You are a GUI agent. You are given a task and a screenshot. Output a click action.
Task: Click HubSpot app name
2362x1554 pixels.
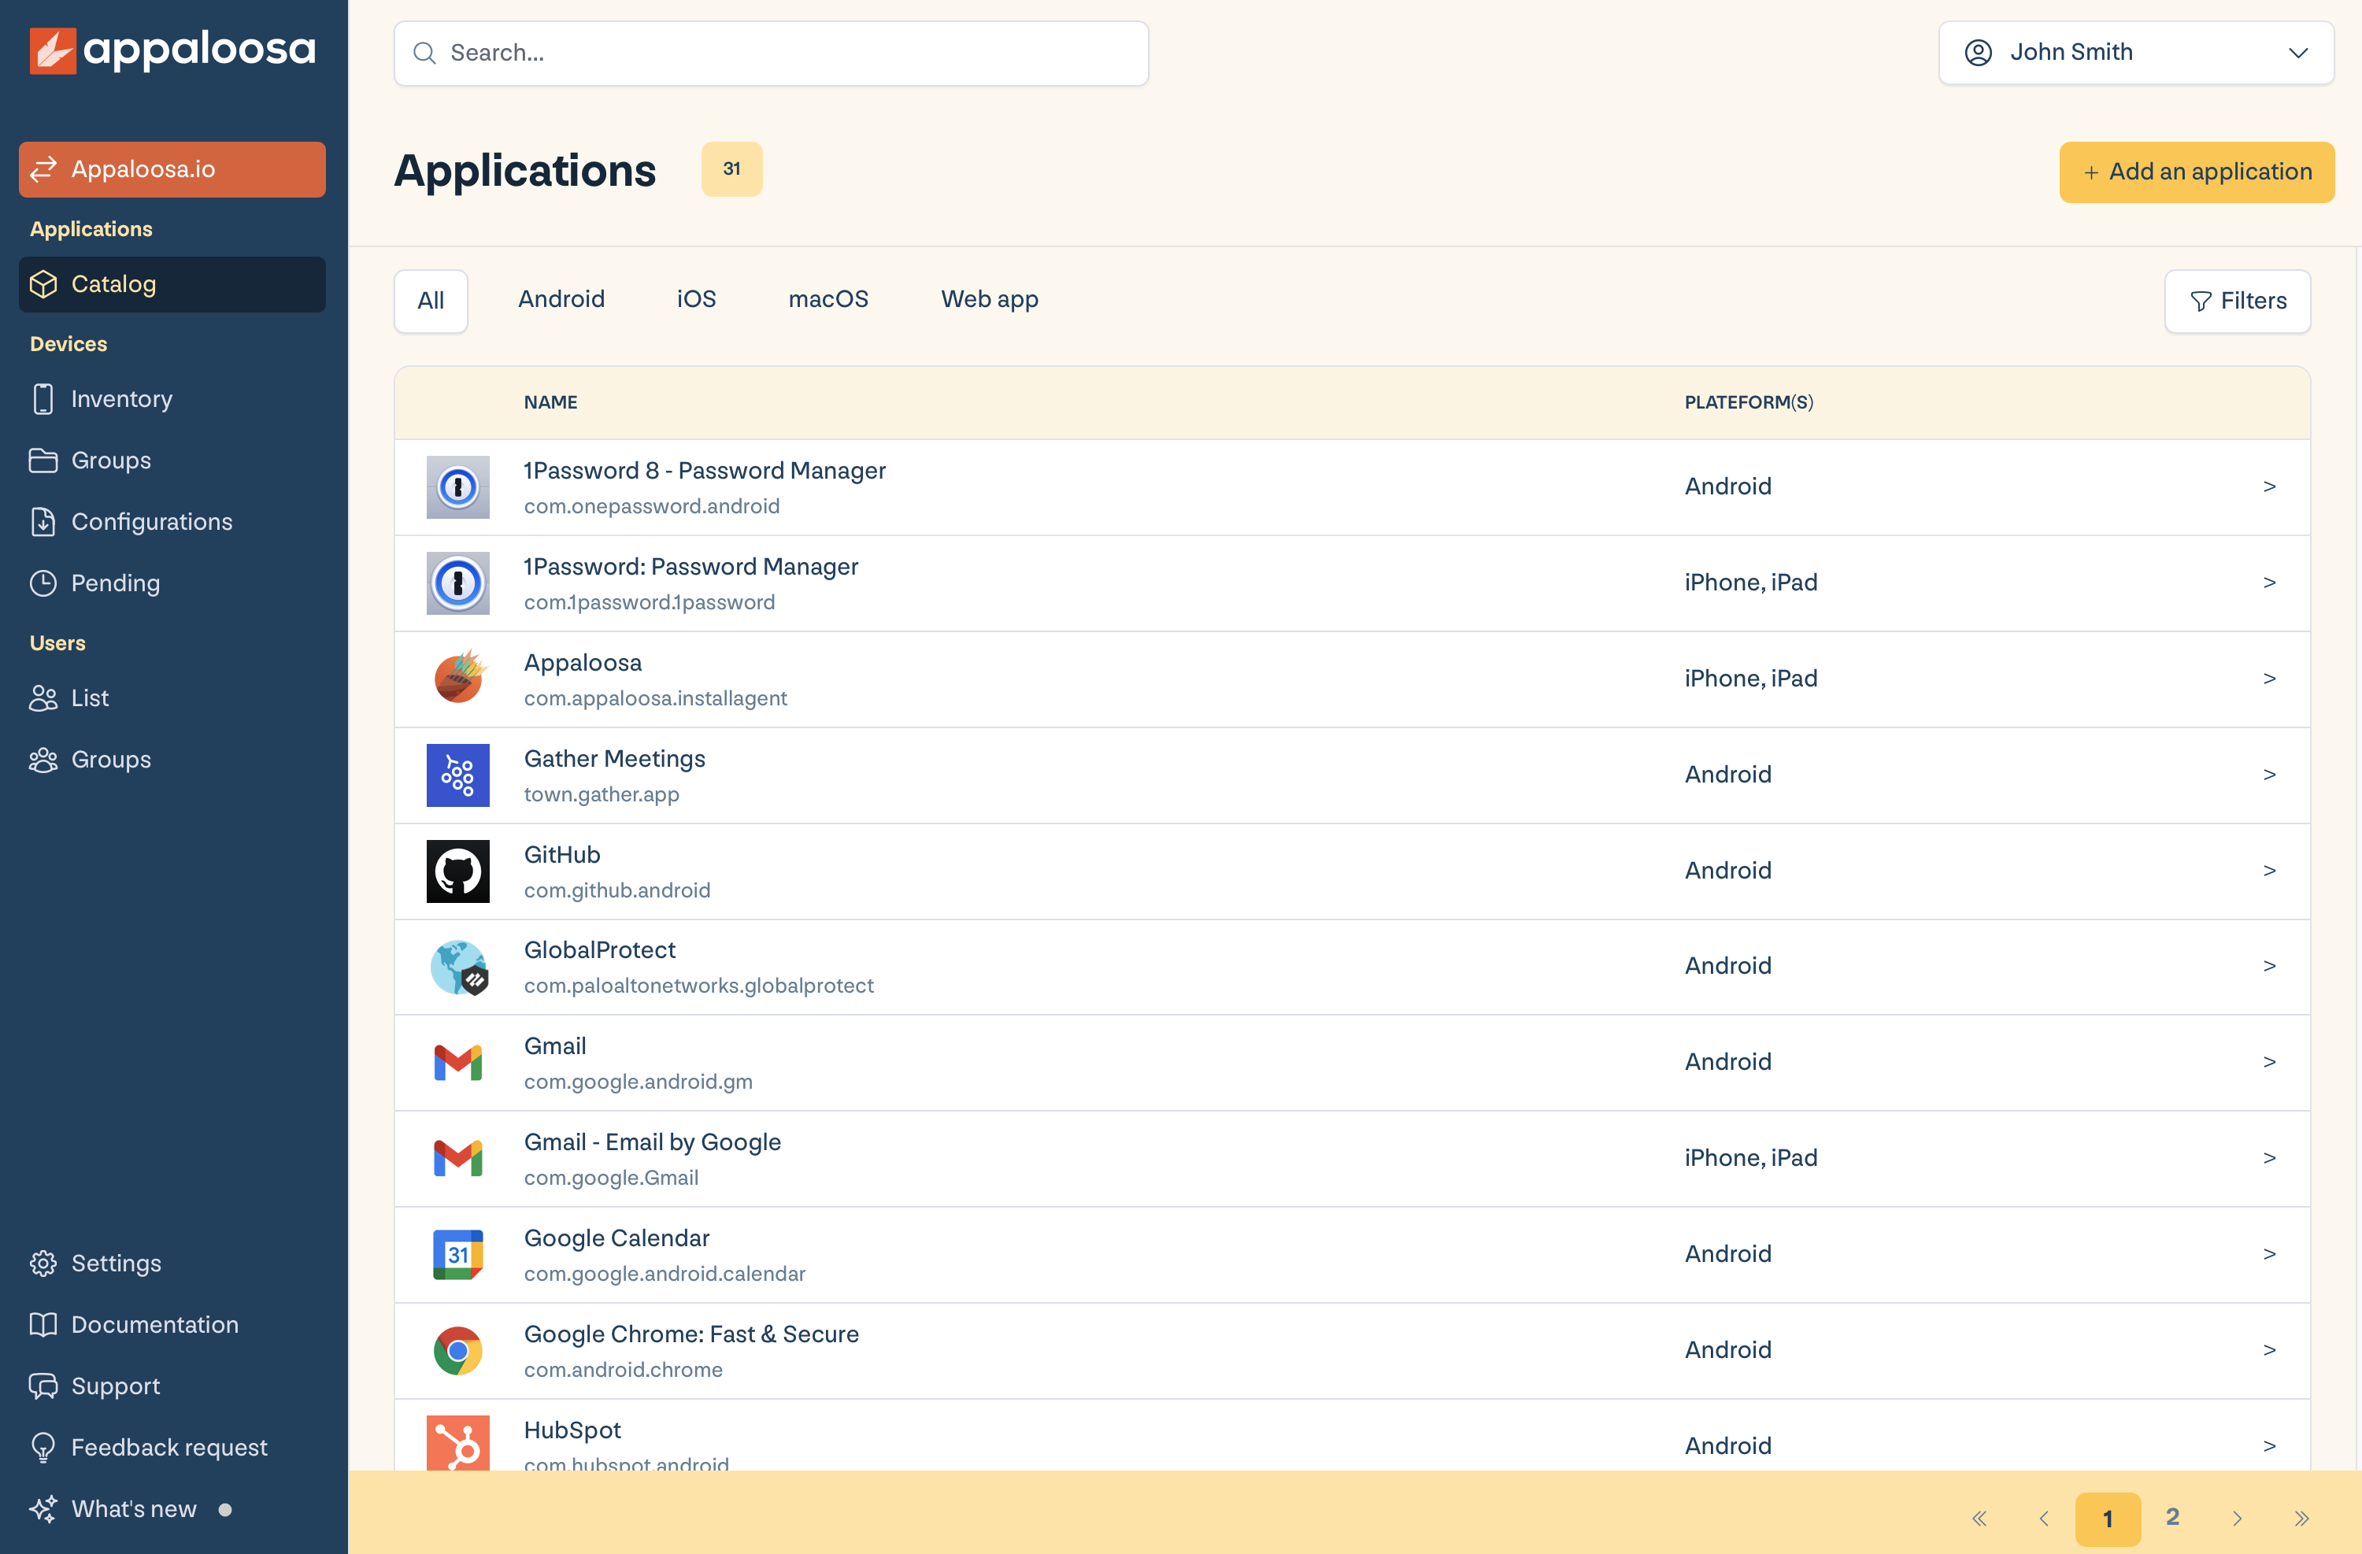tap(572, 1431)
